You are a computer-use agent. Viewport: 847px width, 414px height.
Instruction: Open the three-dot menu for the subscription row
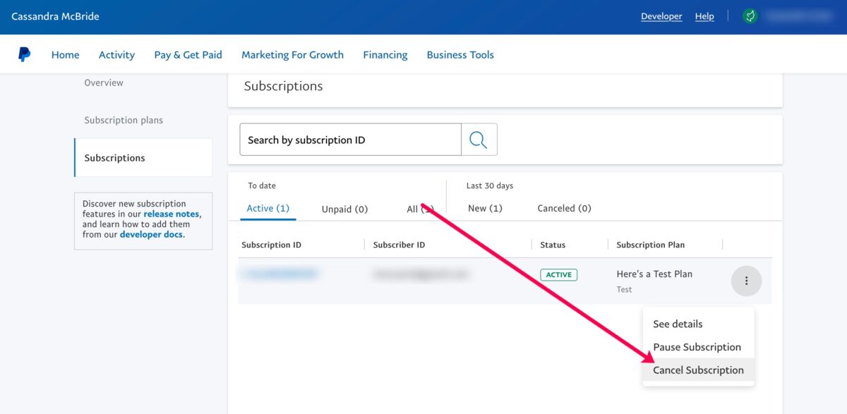(x=746, y=281)
